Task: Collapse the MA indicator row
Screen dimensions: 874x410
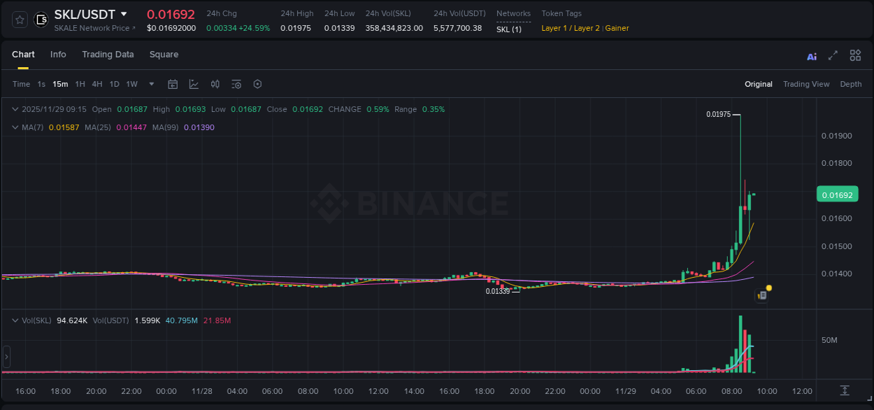Action: [15, 127]
